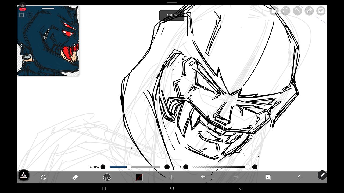Tap the back arrow to exit canvas
Screen dimensions: 344x193
tap(300, 177)
